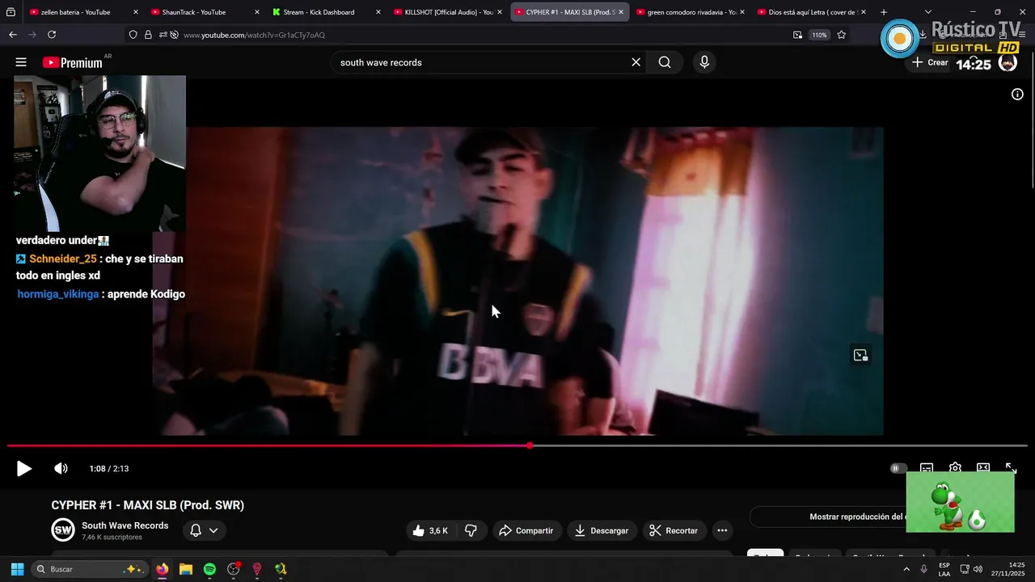The width and height of the screenshot is (1035, 582).
Task: Bookmark this page with the star
Action: (842, 35)
